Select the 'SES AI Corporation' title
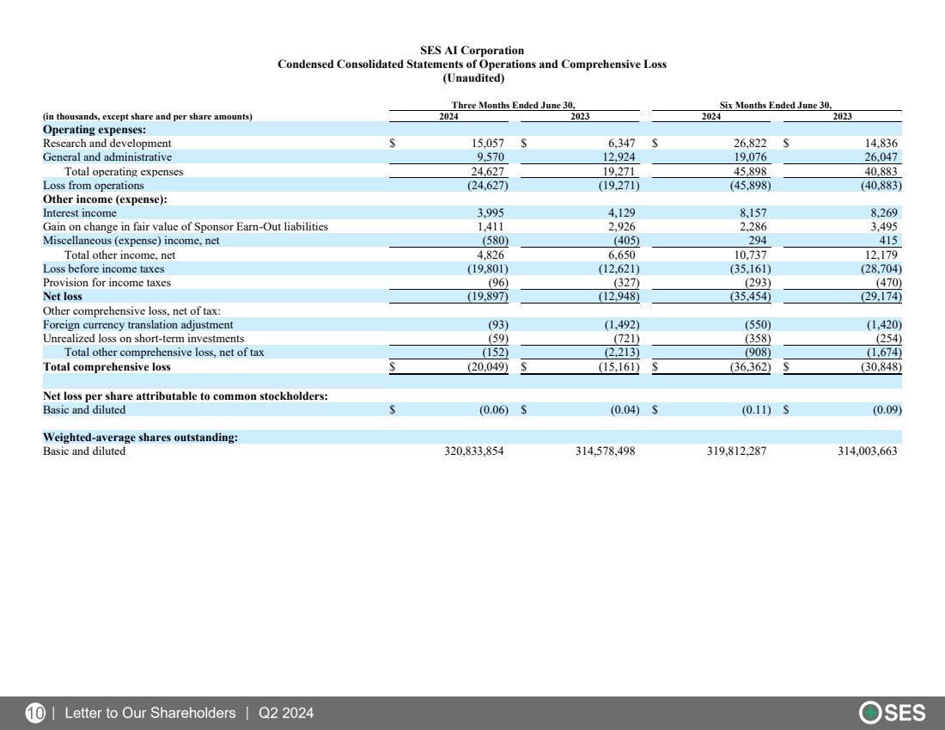This screenshot has height=730, width=945. pyautogui.click(x=472, y=51)
